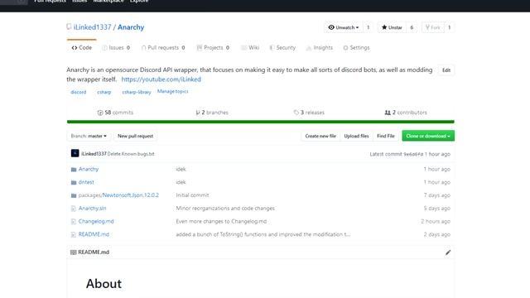Open the stargazers count 6

coord(412,27)
